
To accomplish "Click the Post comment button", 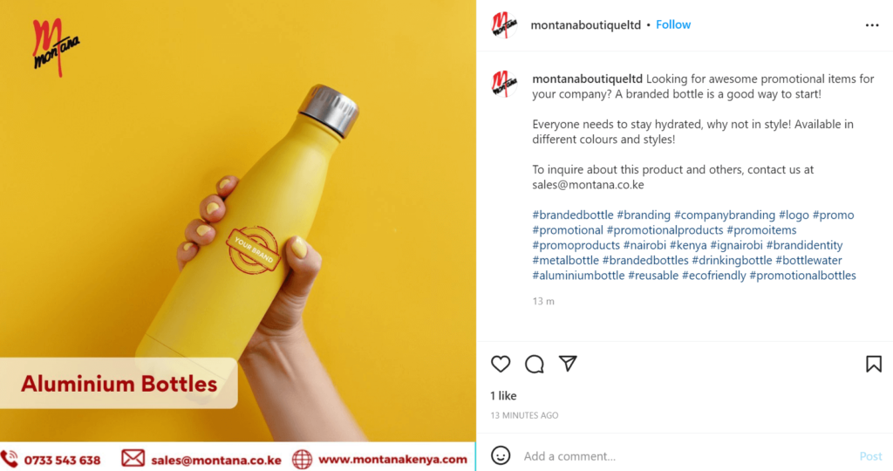I will click(x=871, y=456).
